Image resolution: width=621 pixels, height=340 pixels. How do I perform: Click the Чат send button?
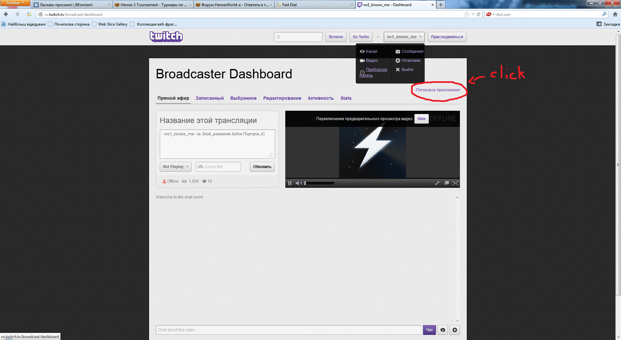point(430,330)
